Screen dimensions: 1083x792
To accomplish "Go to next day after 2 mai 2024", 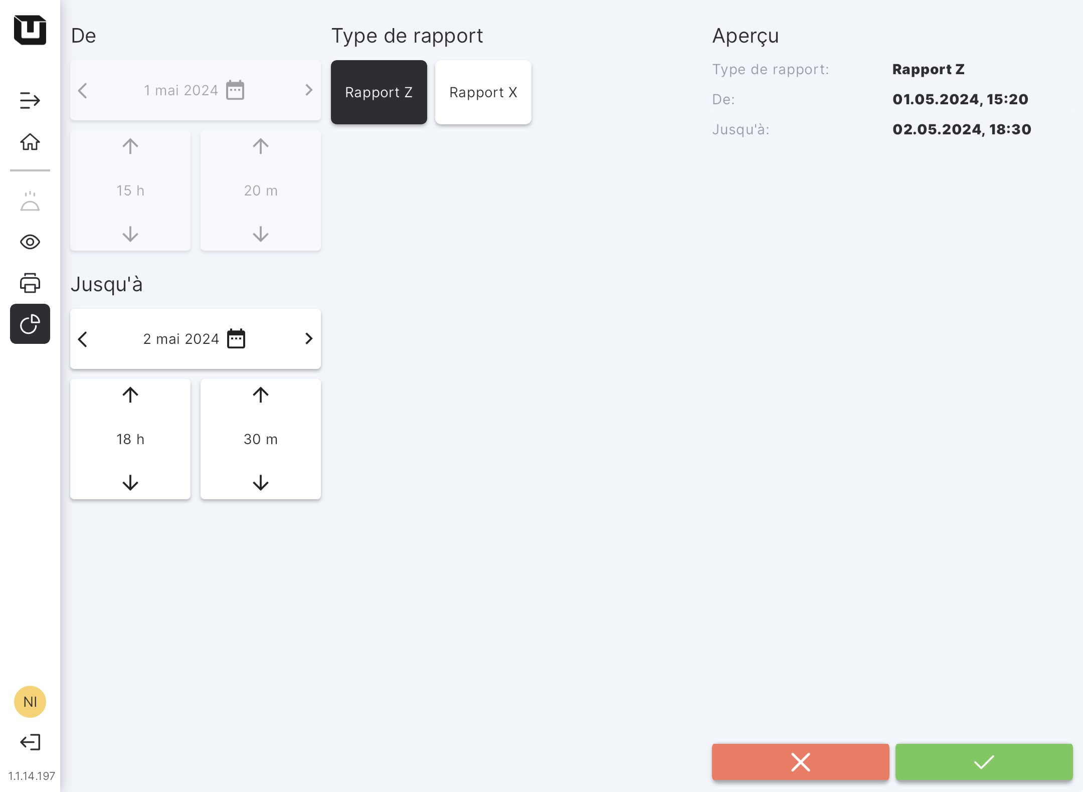I will point(309,339).
